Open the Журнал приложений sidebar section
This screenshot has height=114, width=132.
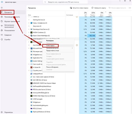[12, 21]
